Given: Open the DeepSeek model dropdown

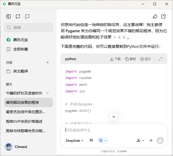Looking at the screenshot, I should click(75, 140).
